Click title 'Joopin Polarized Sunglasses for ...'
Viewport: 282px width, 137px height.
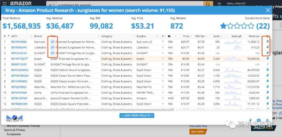[71, 59]
